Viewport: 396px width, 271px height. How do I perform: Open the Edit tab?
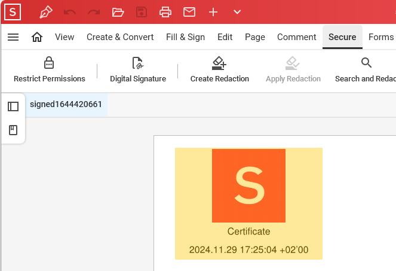[x=225, y=37]
